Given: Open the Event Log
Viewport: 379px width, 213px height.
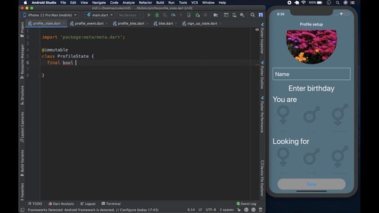Looking at the screenshot, I should point(246,204).
